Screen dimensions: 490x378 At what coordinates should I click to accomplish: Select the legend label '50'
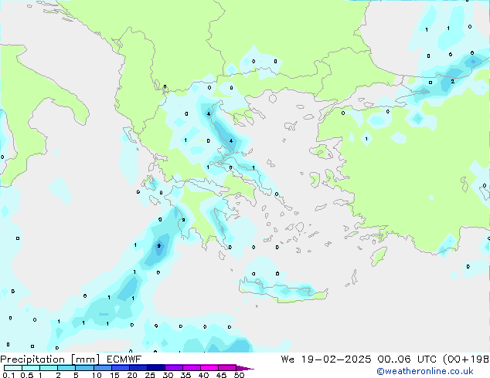pos(240,375)
